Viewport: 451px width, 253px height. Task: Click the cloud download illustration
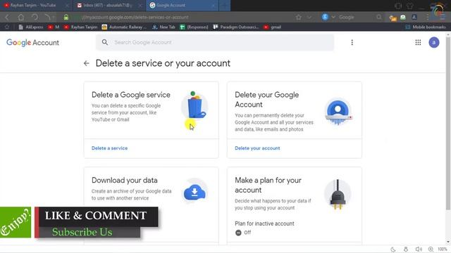194,192
